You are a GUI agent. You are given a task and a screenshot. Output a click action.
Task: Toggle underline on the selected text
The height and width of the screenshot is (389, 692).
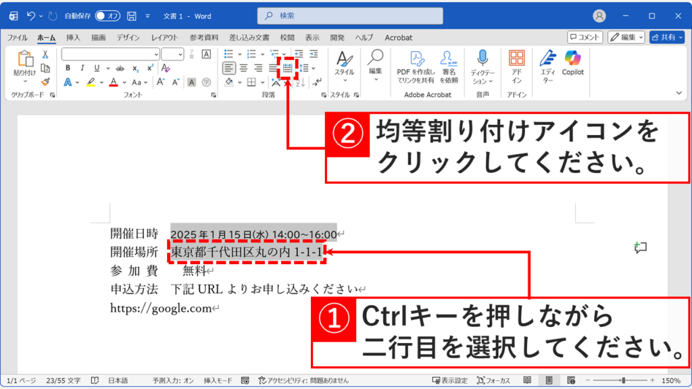97,68
